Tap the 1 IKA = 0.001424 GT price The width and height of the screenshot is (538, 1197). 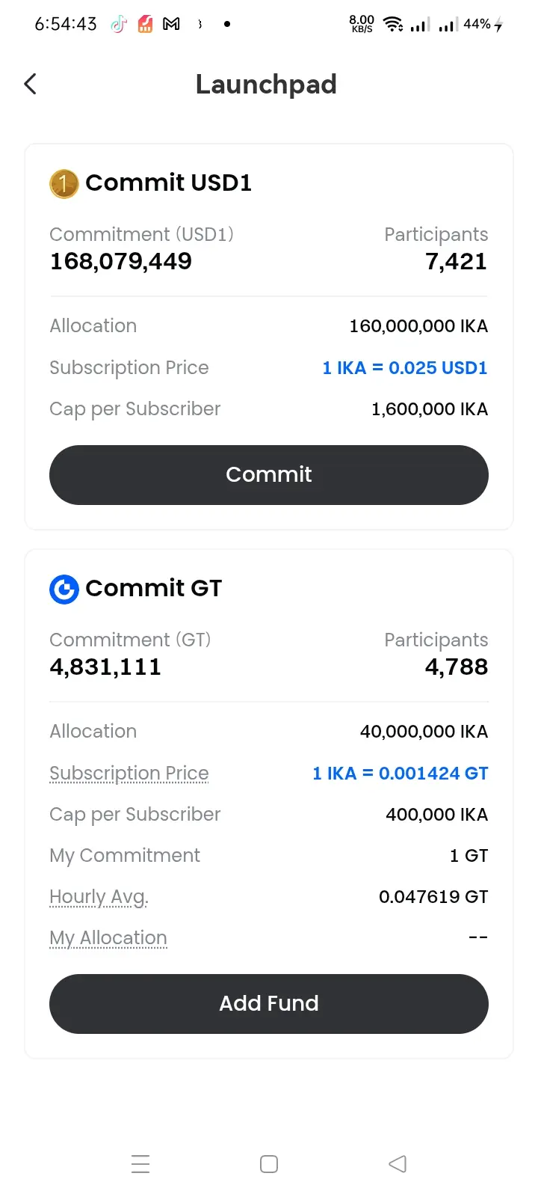(x=401, y=774)
